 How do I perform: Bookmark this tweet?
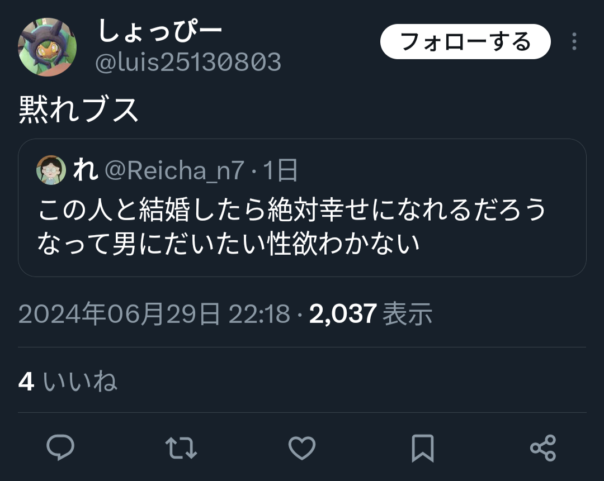point(423,448)
